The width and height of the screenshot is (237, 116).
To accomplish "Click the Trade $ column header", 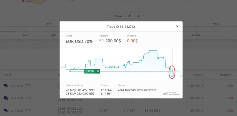I will coord(198,75).
